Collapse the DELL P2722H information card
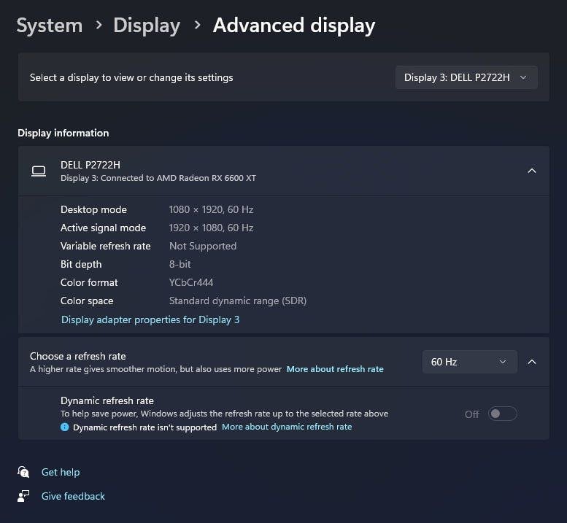The width and height of the screenshot is (567, 523). pos(531,171)
